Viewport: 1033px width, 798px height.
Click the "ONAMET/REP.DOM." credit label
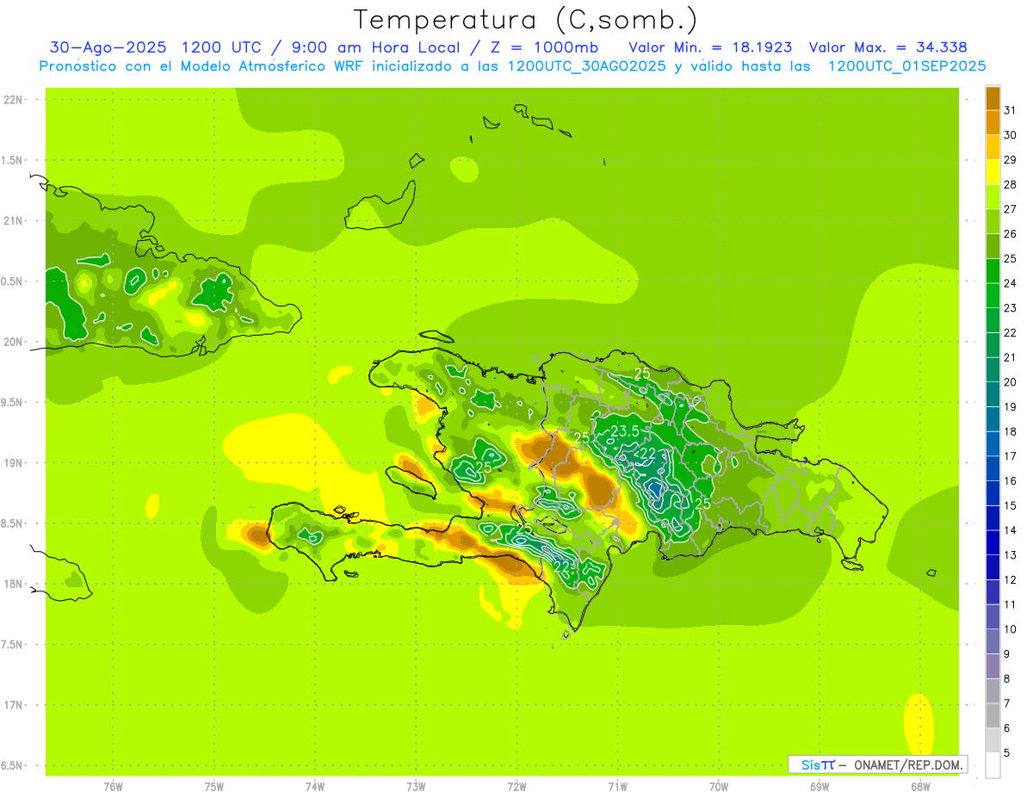(909, 764)
